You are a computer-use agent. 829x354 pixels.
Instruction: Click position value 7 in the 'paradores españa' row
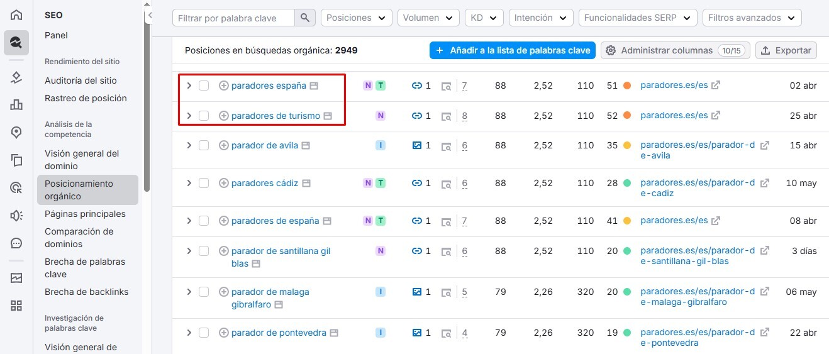pyautogui.click(x=464, y=86)
